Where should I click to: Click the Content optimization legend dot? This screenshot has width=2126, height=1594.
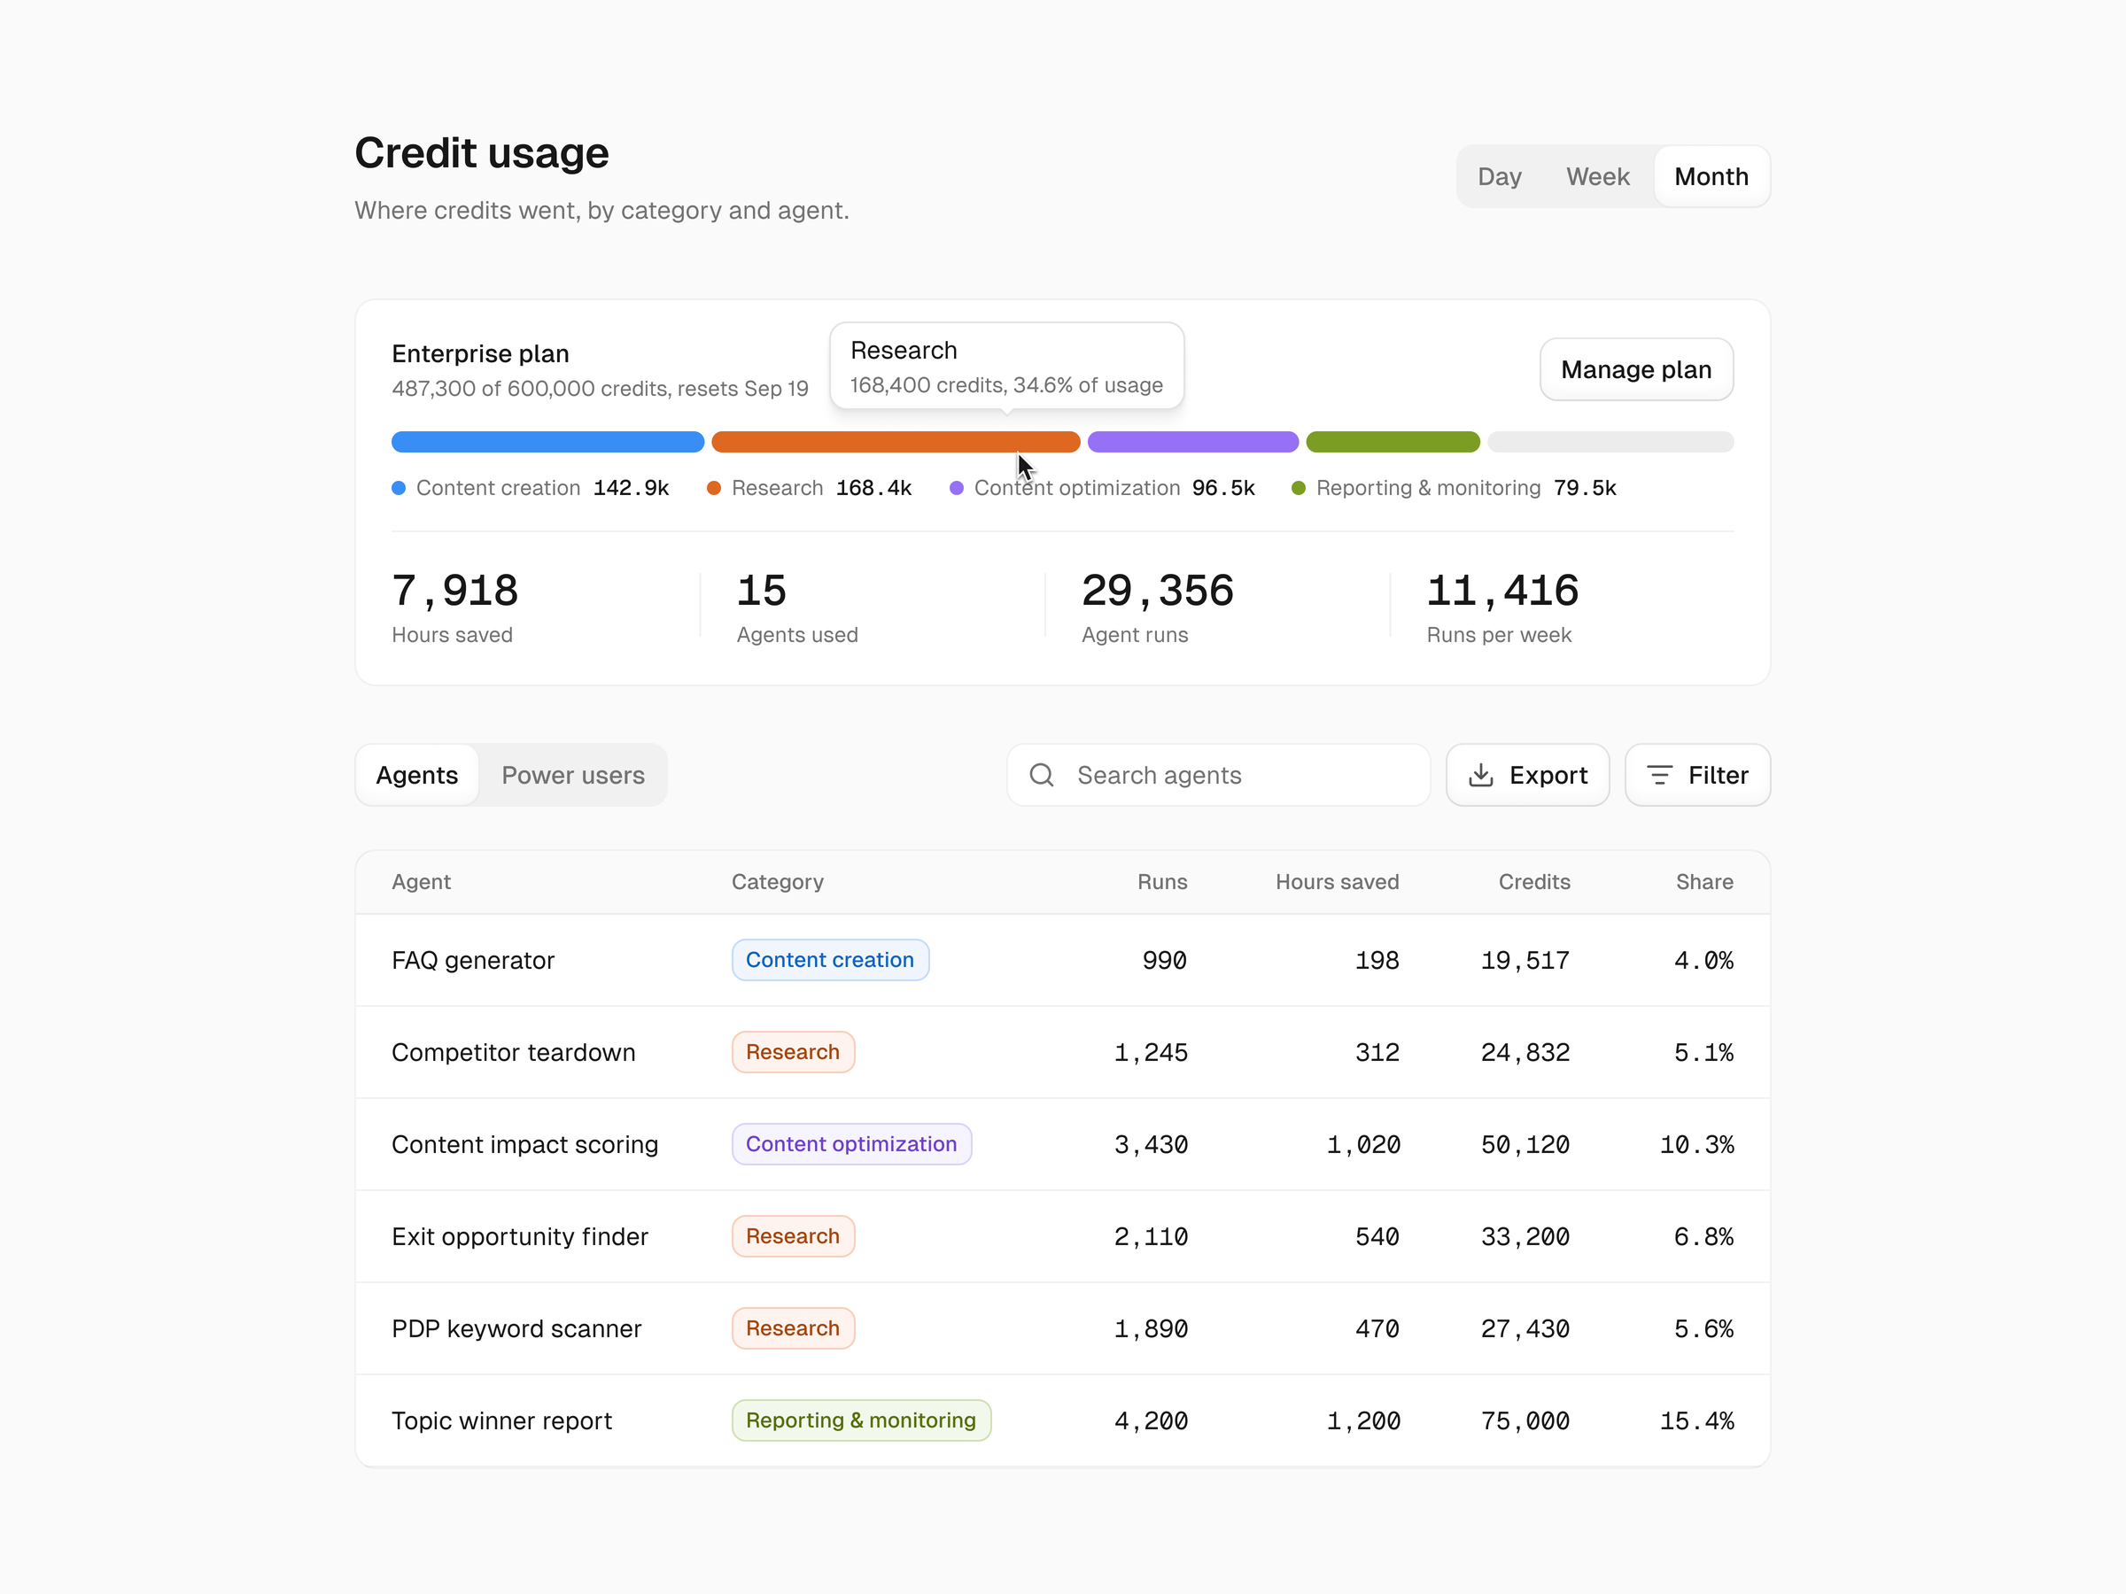[x=957, y=488]
